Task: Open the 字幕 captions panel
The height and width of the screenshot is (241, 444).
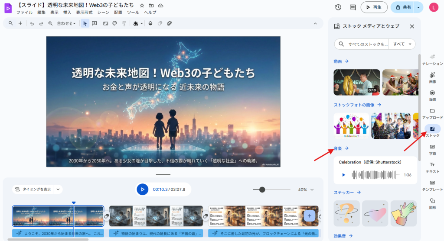Action: click(x=432, y=149)
